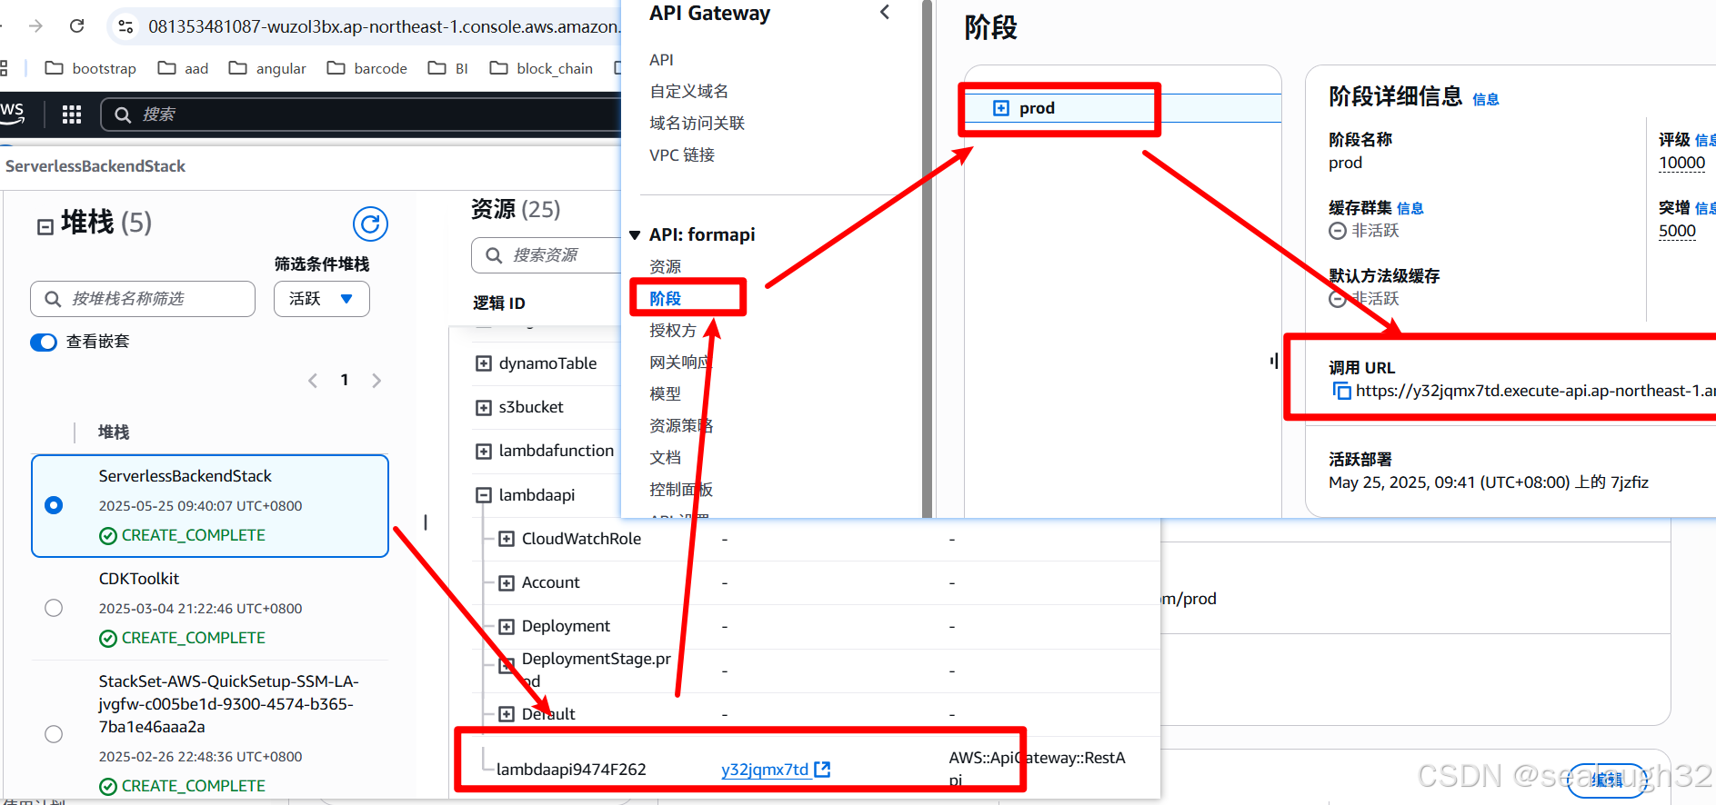Screen dimensions: 1716x805
Task: Copy the invoke URL
Action: (x=1341, y=391)
